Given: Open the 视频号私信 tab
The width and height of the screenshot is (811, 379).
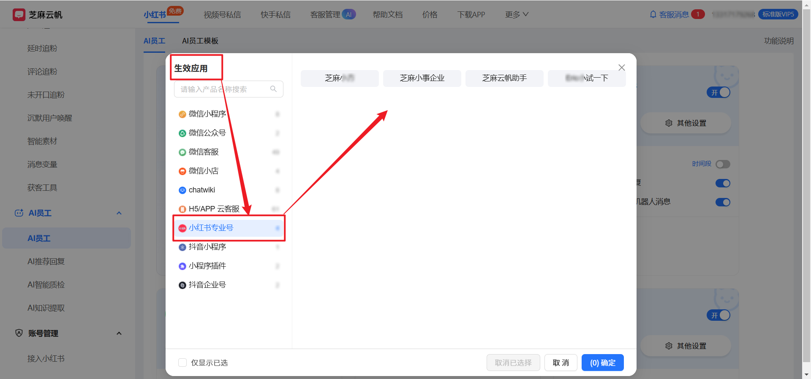Looking at the screenshot, I should point(222,15).
